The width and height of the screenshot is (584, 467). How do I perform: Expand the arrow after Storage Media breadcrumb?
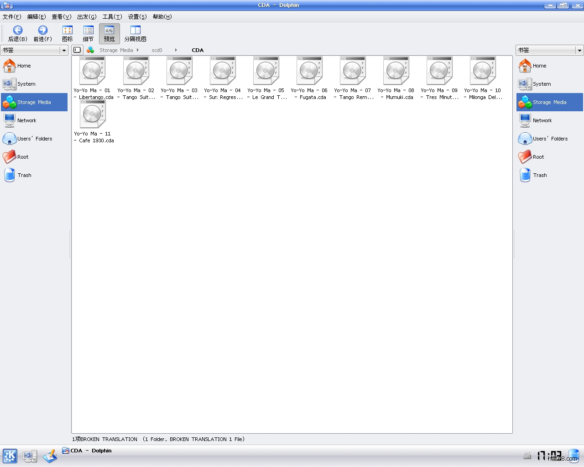pos(137,50)
